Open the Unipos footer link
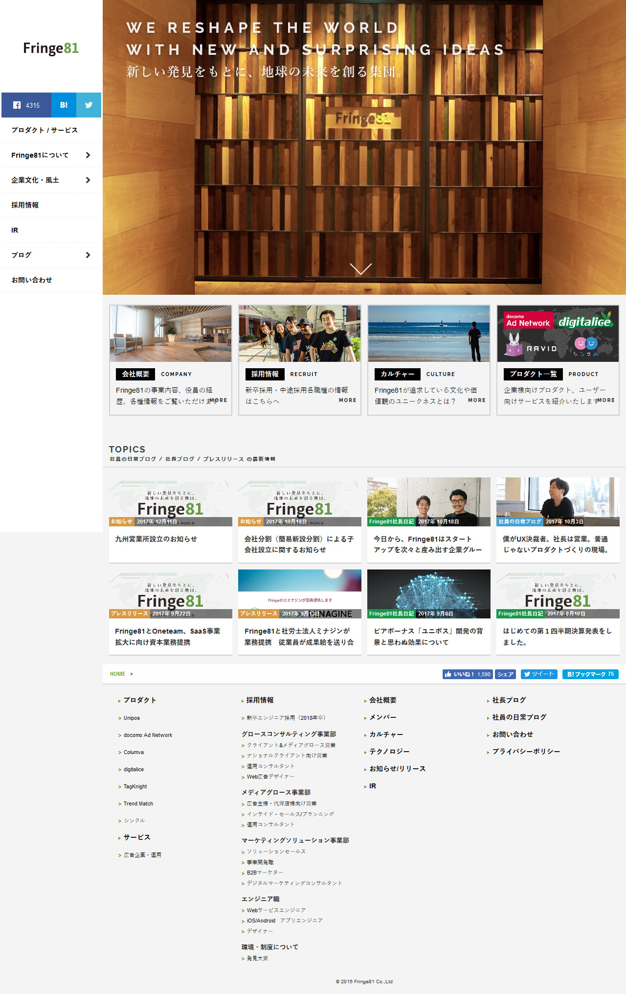This screenshot has width=626, height=994. (132, 718)
